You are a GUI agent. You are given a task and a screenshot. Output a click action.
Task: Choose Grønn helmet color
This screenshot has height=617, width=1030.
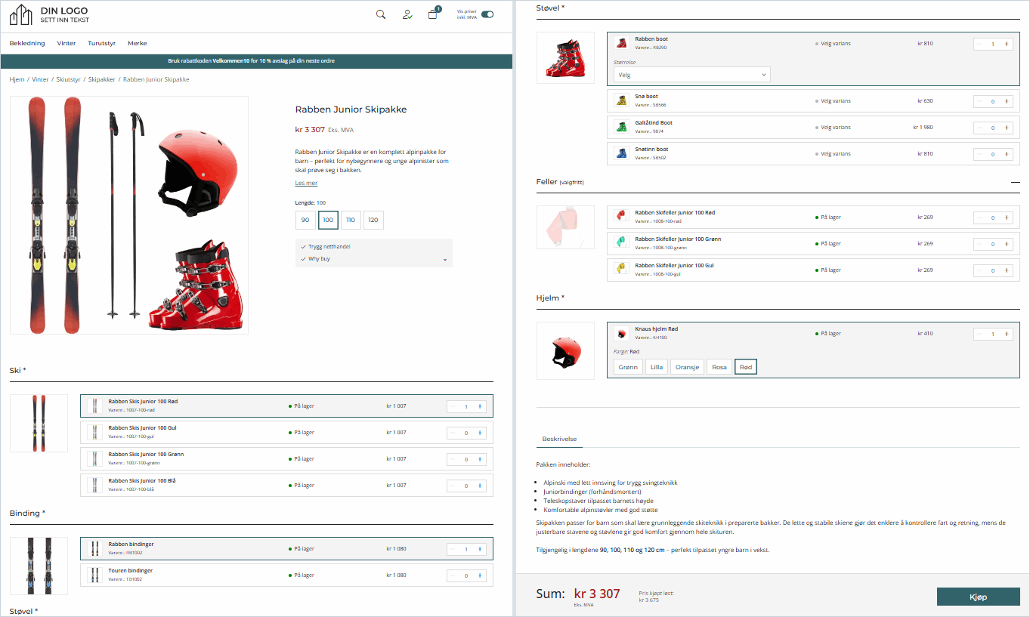pos(628,367)
